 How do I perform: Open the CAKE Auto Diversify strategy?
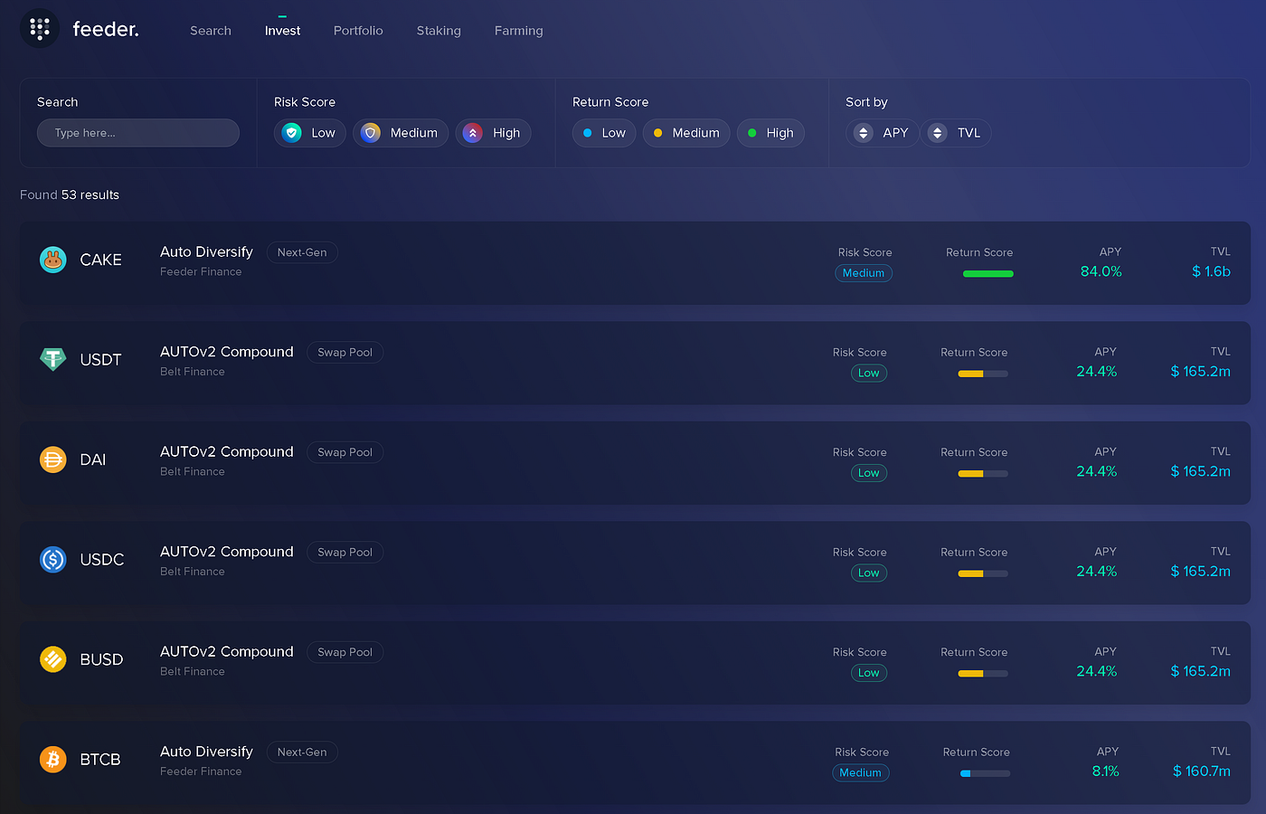(635, 263)
